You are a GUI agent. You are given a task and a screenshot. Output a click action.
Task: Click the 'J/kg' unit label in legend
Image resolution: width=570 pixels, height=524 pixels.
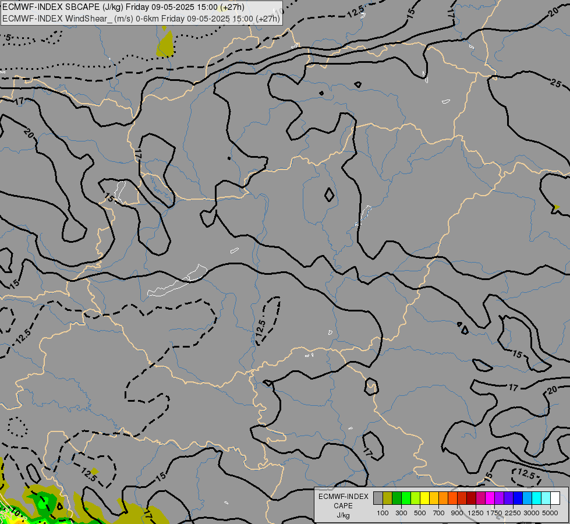[343, 515]
